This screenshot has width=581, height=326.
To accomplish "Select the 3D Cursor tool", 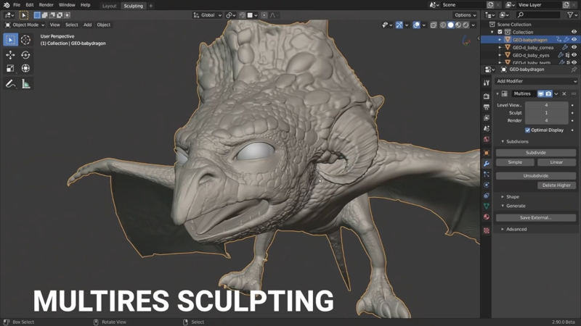I will [25, 40].
